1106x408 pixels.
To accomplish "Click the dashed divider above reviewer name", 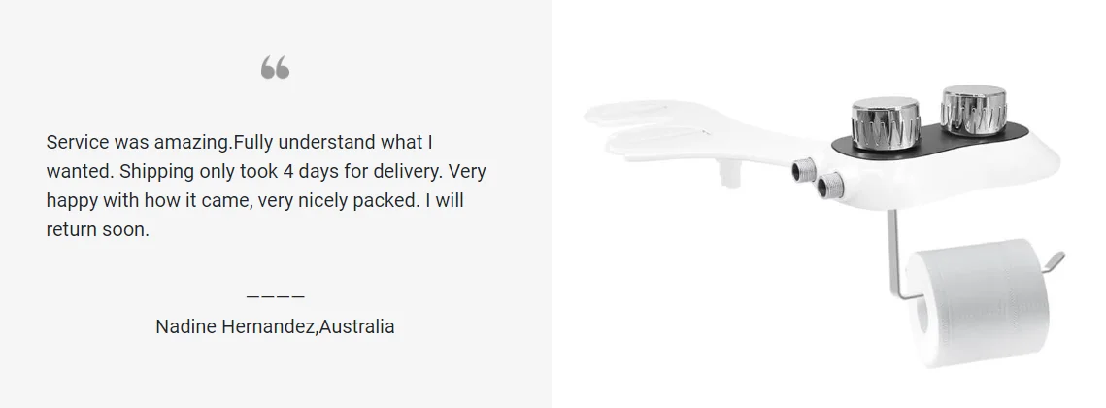I will click(x=275, y=296).
